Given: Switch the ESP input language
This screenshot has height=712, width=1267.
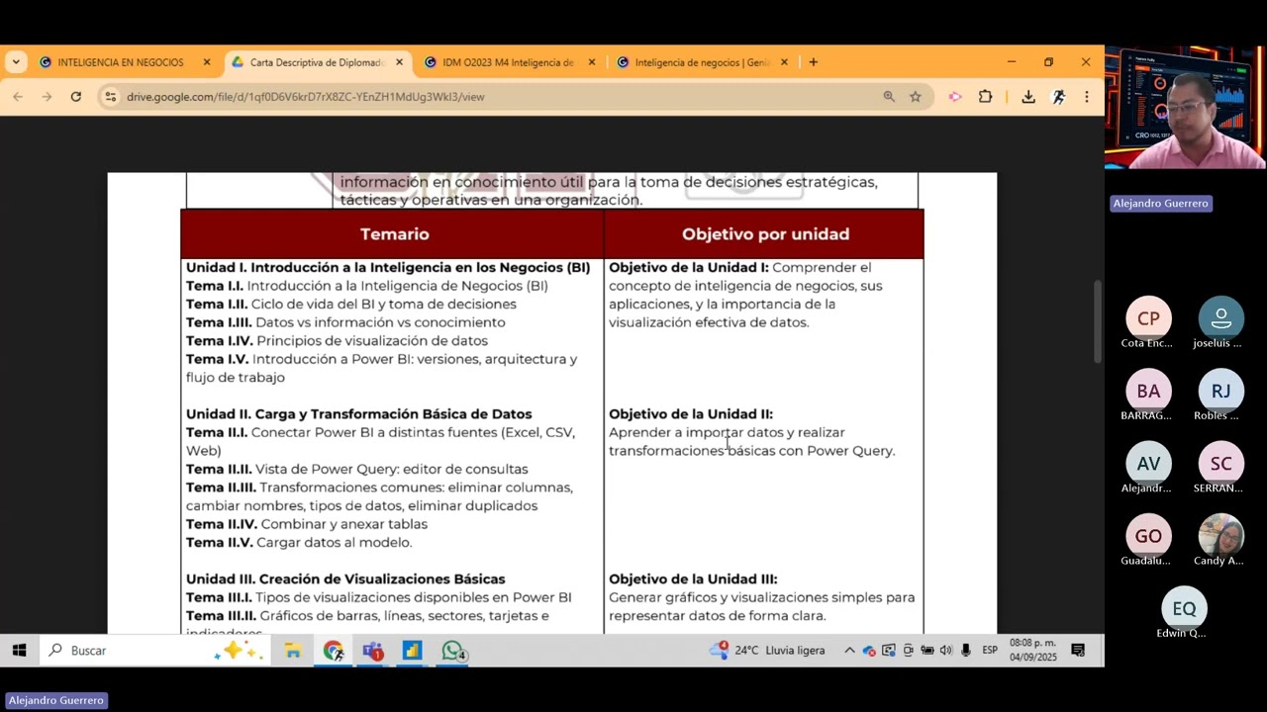Looking at the screenshot, I should pyautogui.click(x=990, y=651).
